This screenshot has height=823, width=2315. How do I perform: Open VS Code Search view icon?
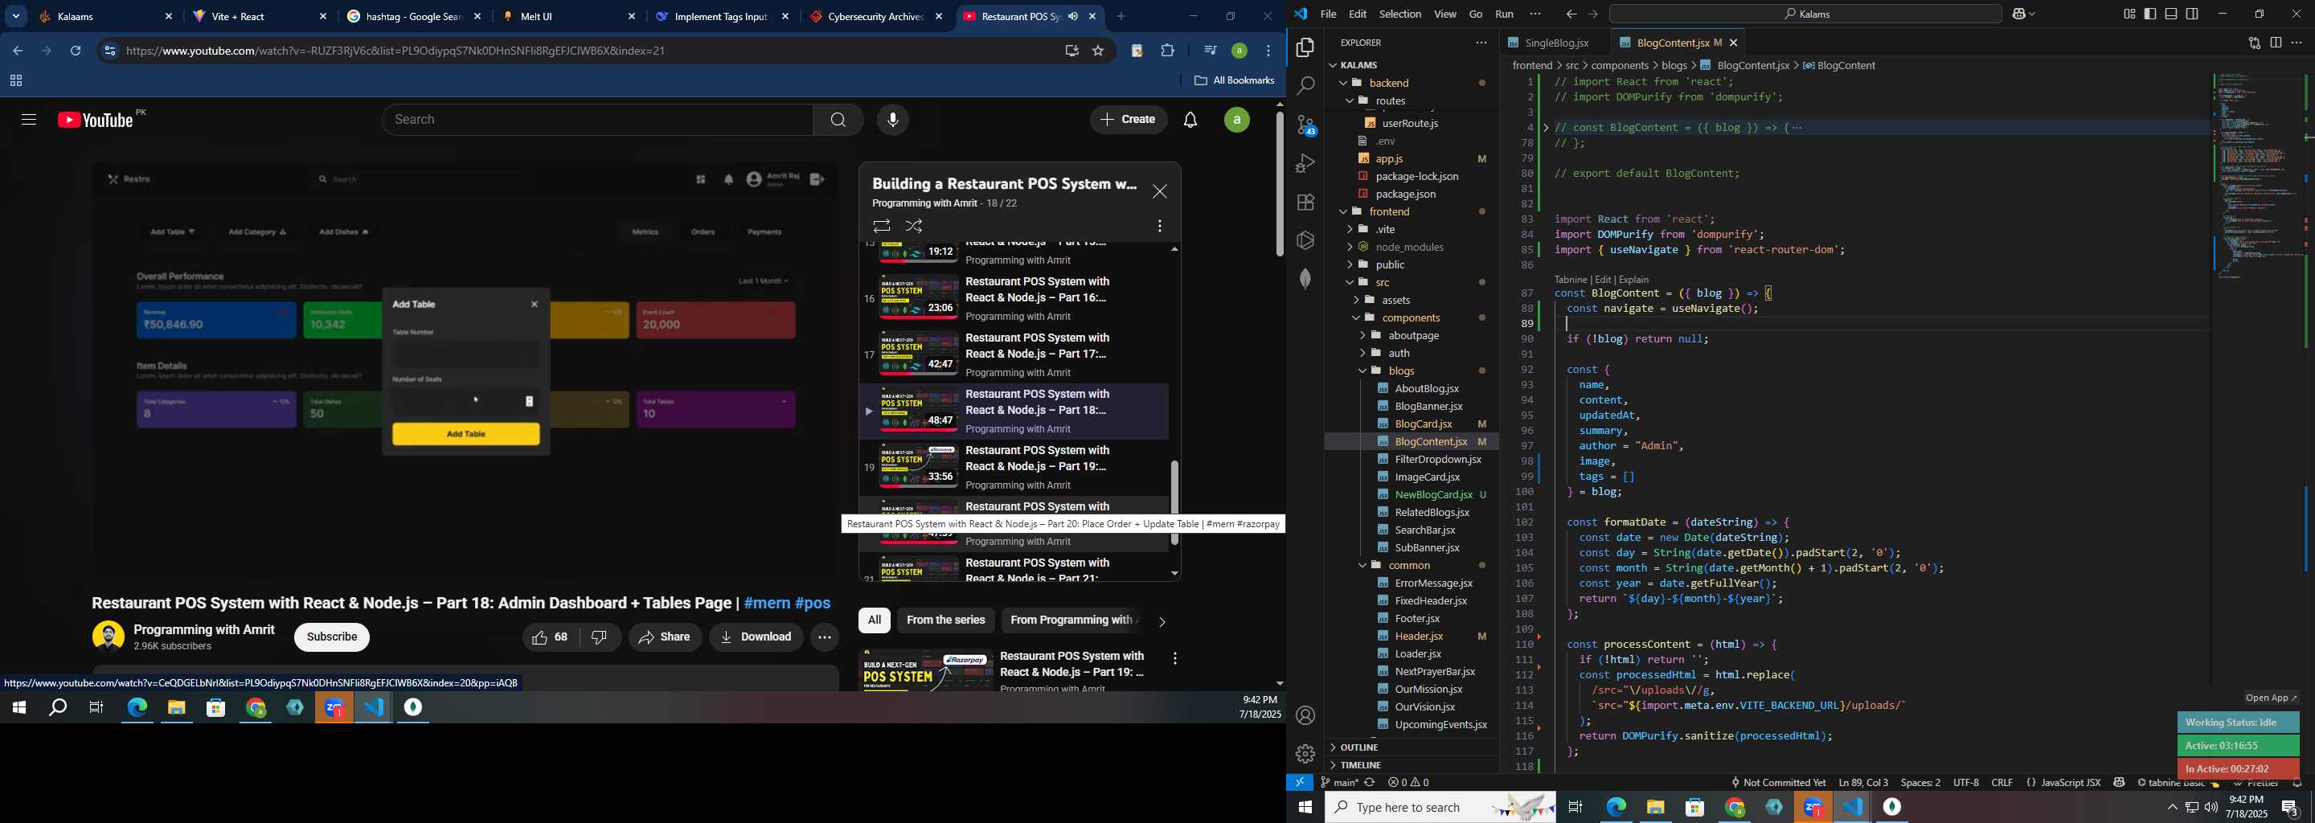pyautogui.click(x=1305, y=86)
